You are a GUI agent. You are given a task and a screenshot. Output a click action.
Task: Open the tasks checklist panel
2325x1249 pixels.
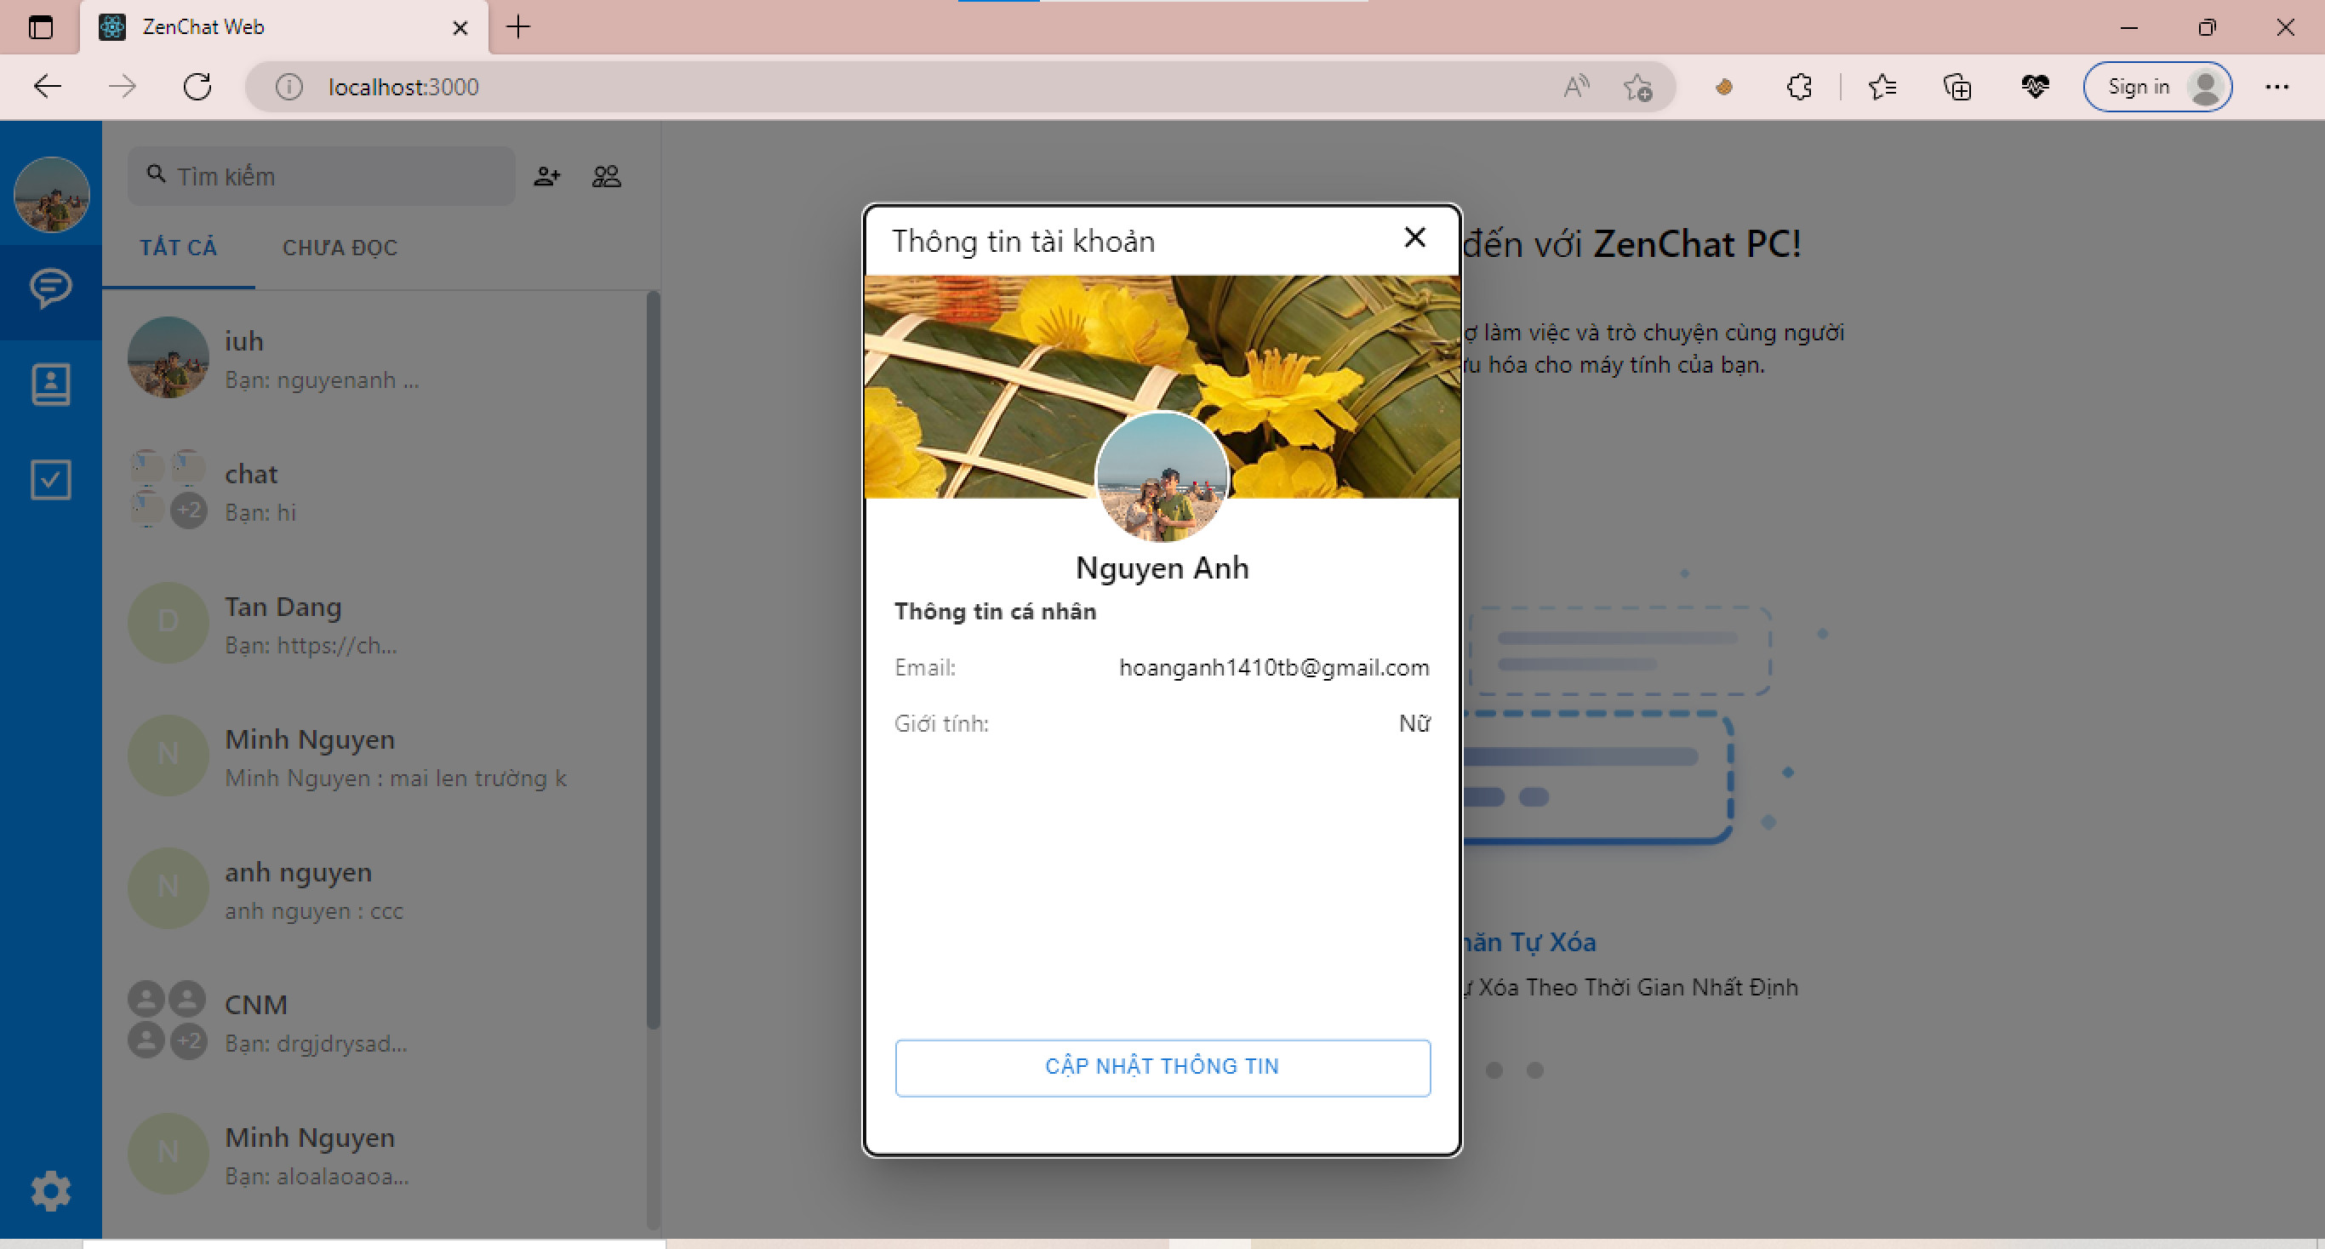(x=49, y=479)
